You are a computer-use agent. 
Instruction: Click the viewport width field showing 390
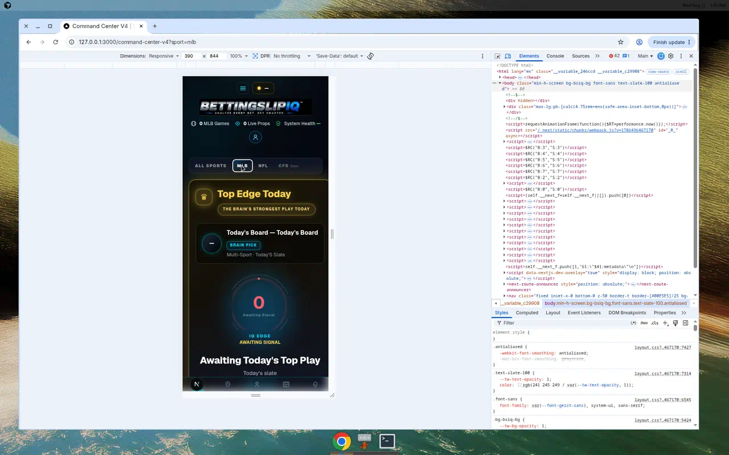pyautogui.click(x=191, y=56)
